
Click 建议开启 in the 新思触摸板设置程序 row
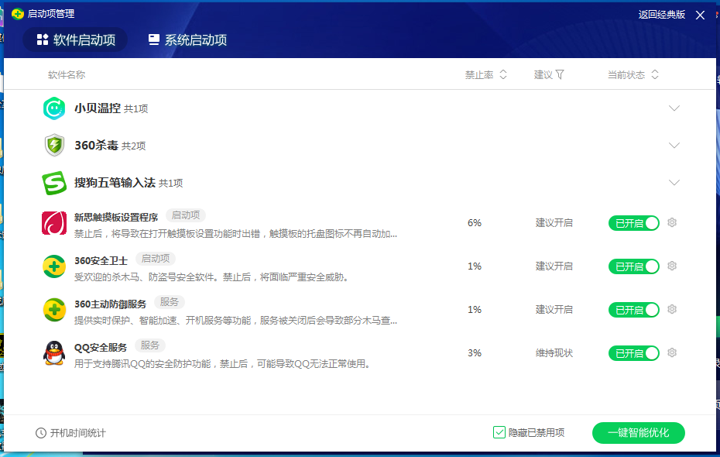point(554,223)
